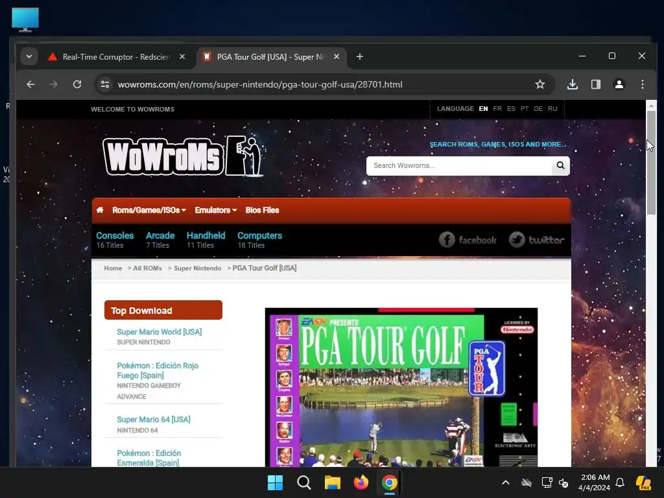
Task: Click the OneDrive cloud tray icon
Action: [527, 482]
